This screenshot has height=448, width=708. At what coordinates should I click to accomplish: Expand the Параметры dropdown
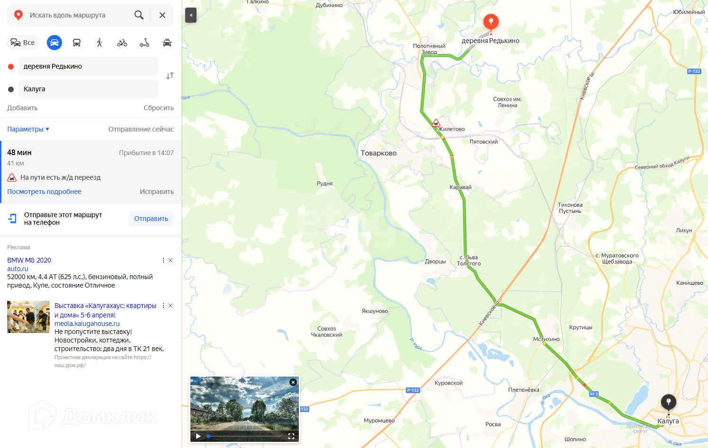pos(28,129)
